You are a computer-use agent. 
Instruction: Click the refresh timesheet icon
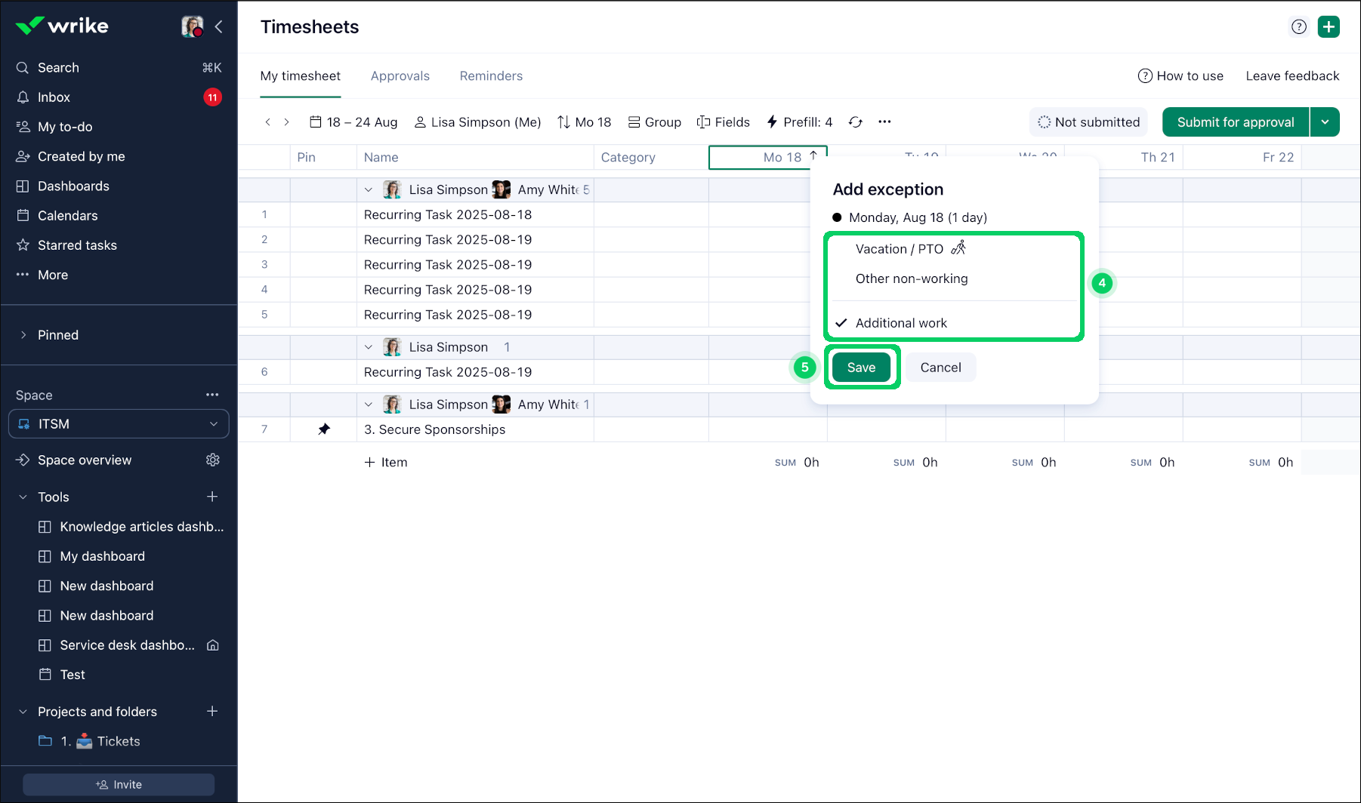pyautogui.click(x=855, y=122)
